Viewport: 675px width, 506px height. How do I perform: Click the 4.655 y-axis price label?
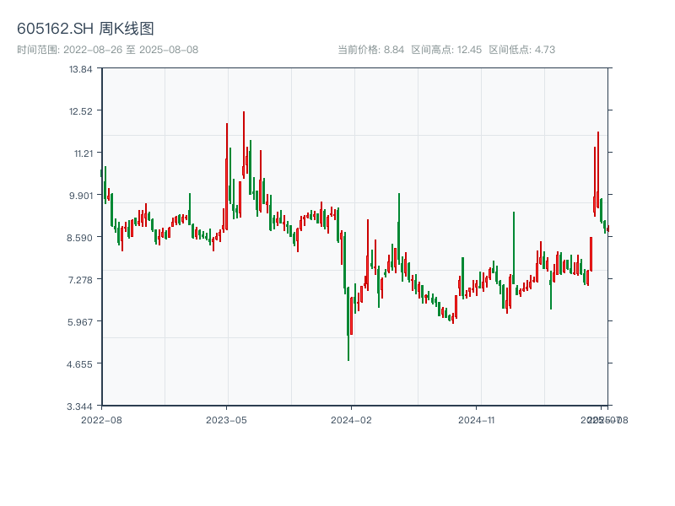coord(81,364)
